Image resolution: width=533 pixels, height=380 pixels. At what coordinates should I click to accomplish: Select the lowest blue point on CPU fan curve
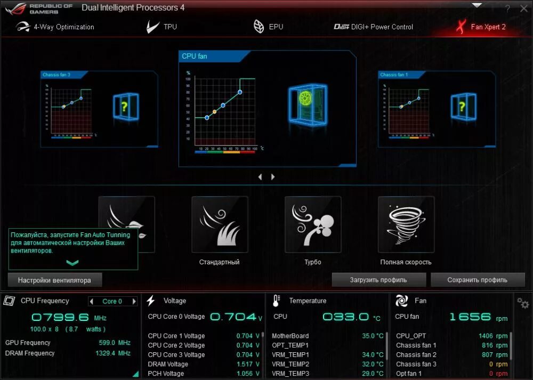point(207,118)
